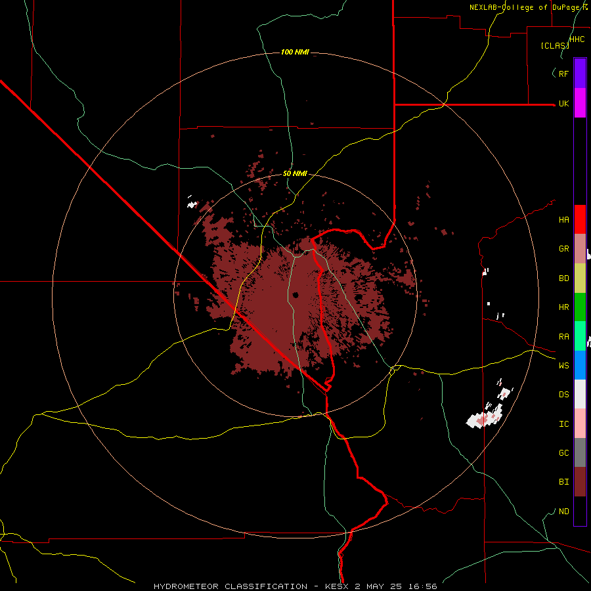Click the "HR" legend label
Viewport: 591px width, 591px height.
(563, 307)
